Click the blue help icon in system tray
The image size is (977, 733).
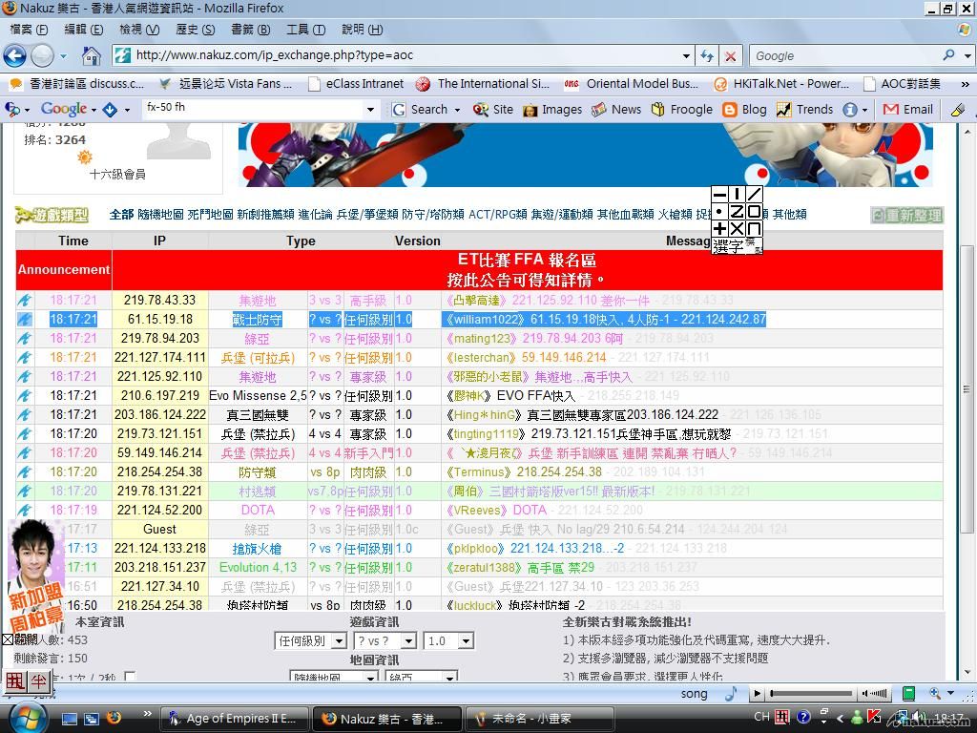[803, 718]
